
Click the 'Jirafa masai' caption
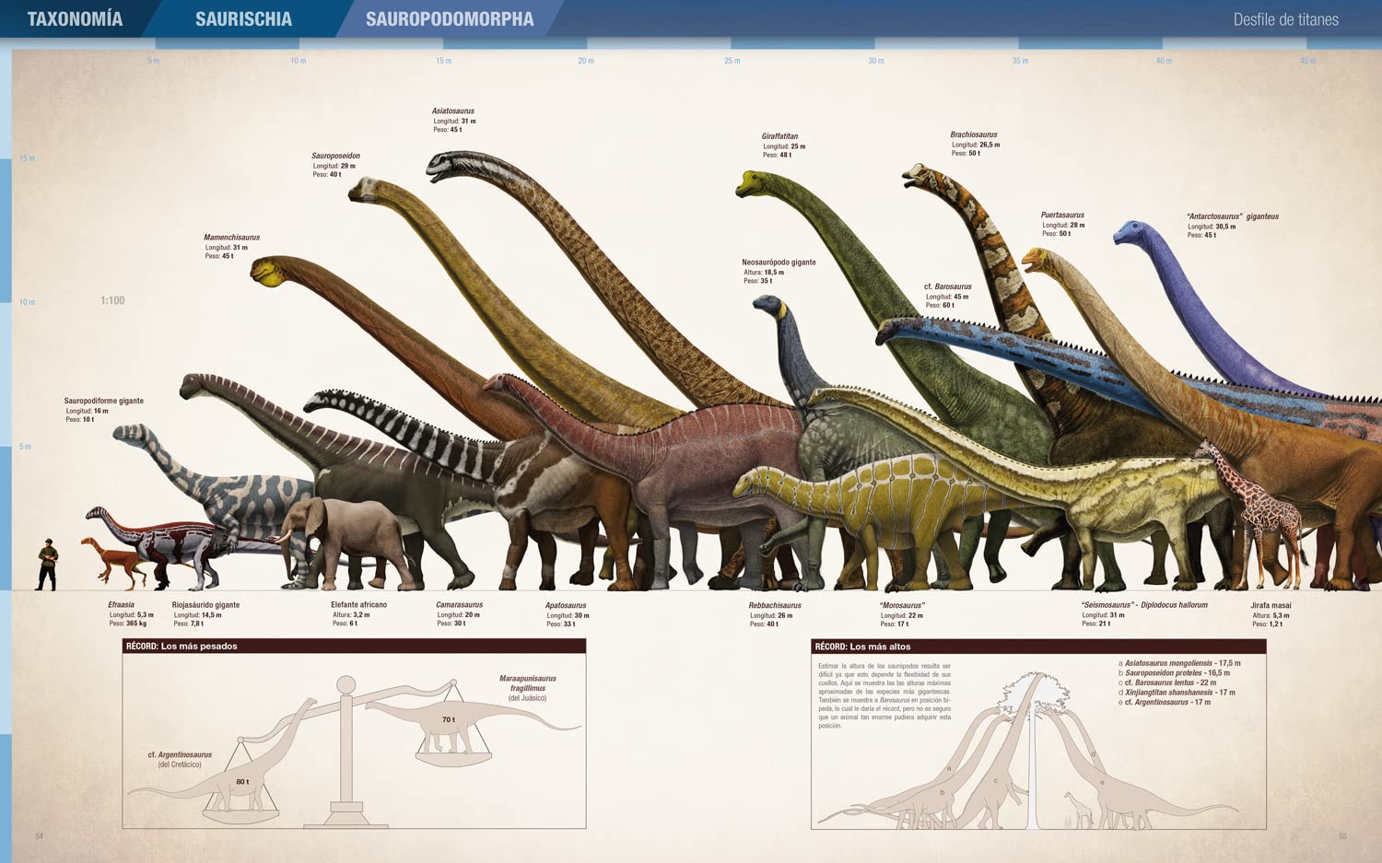coord(1271,605)
